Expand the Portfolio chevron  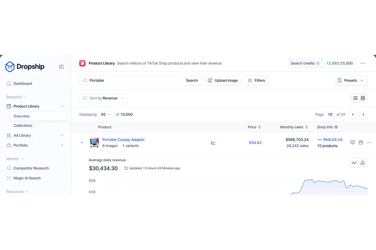click(x=62, y=145)
